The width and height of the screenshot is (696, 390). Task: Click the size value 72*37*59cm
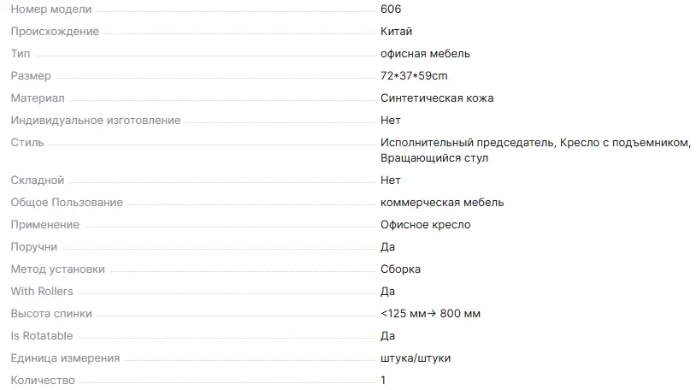click(x=414, y=76)
